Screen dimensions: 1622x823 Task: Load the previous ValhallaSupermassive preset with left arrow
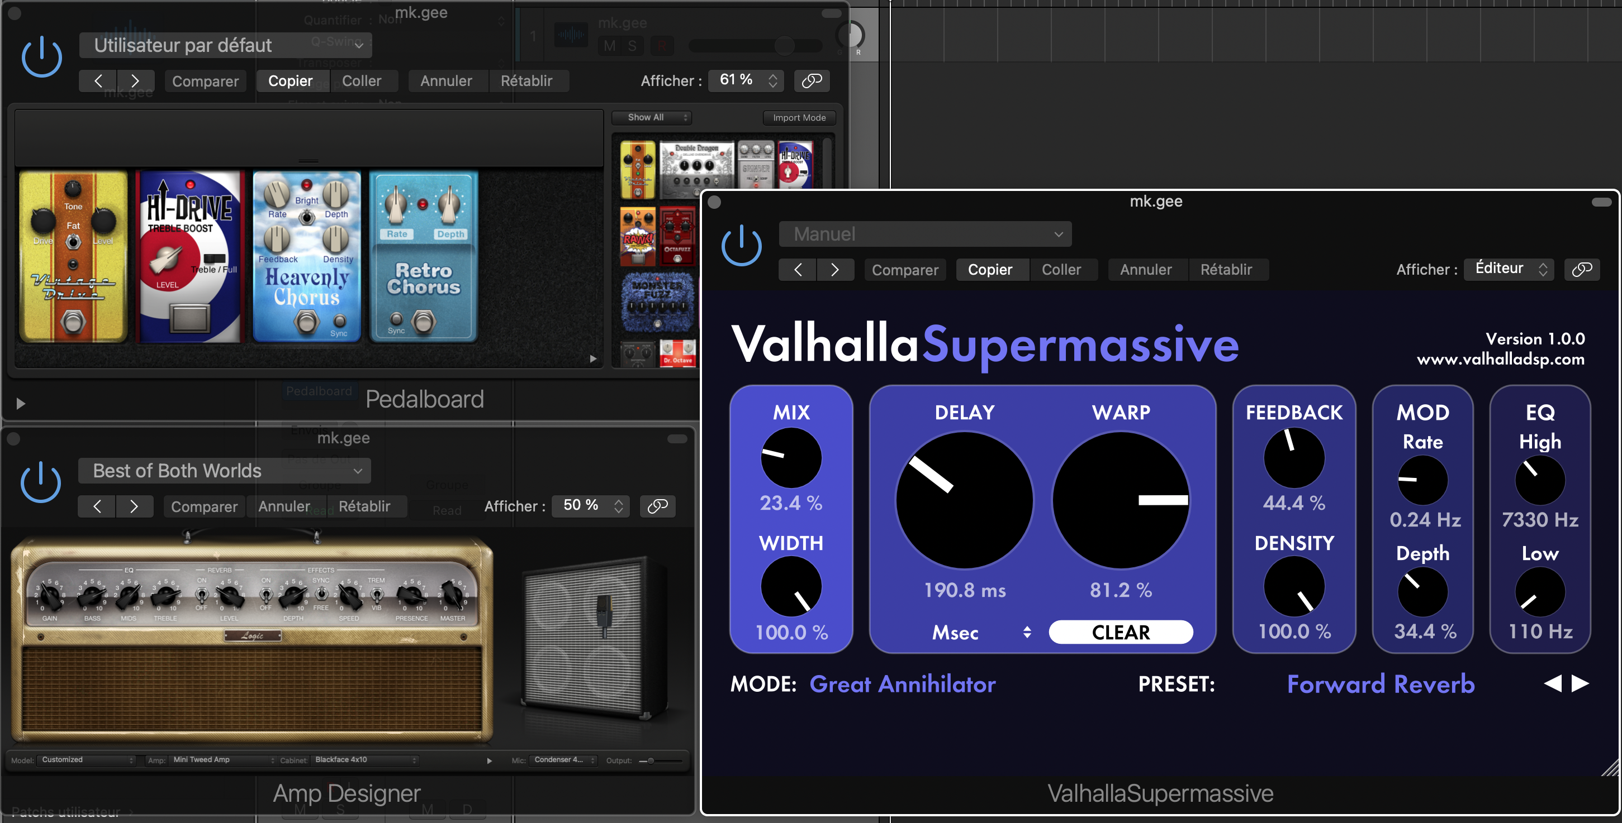[1553, 683]
